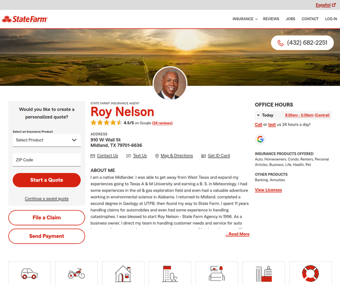This screenshot has width=340, height=285.
Task: Select the life preserver icon card
Action: pyautogui.click(x=311, y=273)
